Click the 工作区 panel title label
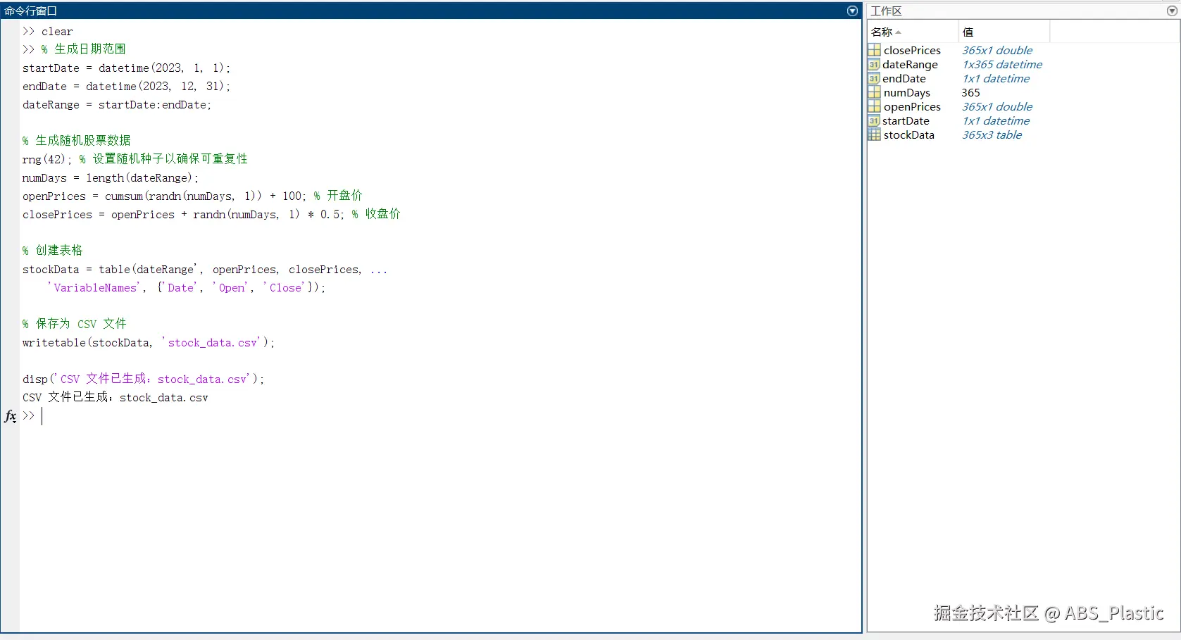This screenshot has height=640, width=1181. coord(886,11)
